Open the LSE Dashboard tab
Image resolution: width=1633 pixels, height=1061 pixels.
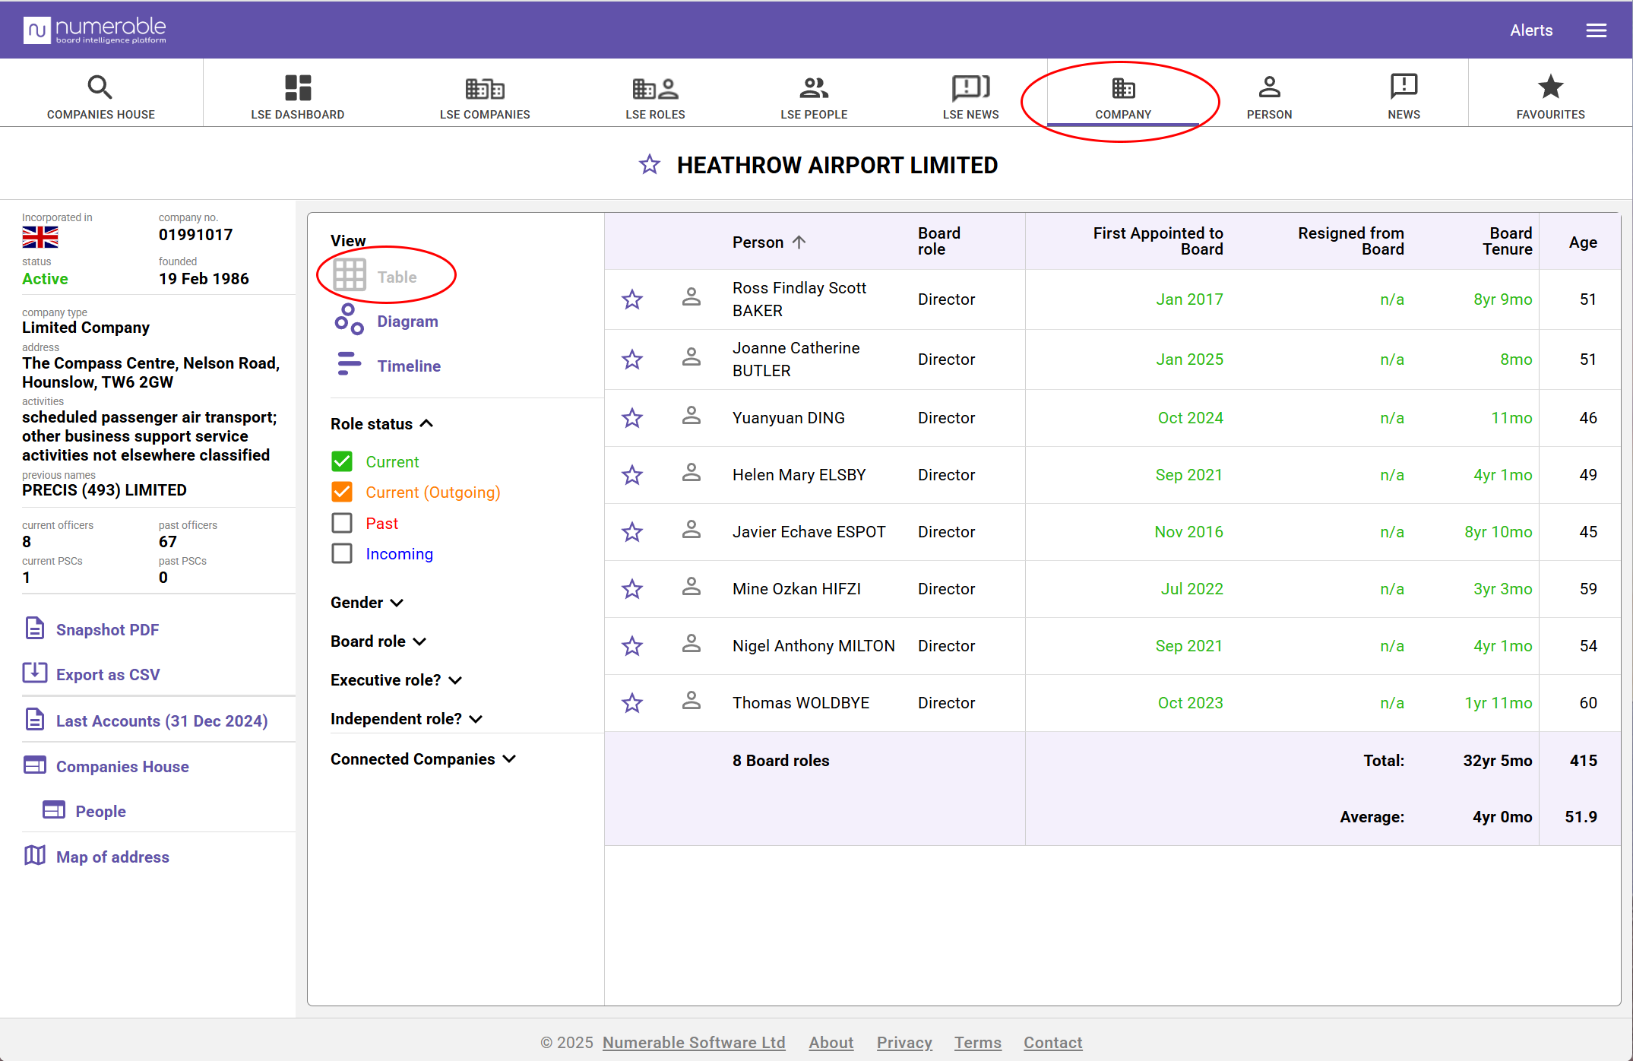click(297, 97)
